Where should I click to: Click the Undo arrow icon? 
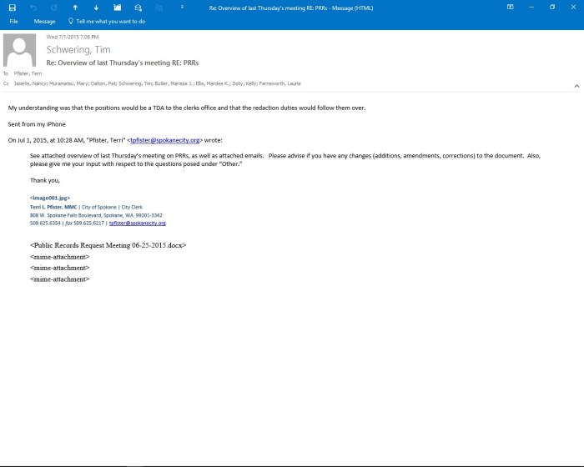point(34,7)
